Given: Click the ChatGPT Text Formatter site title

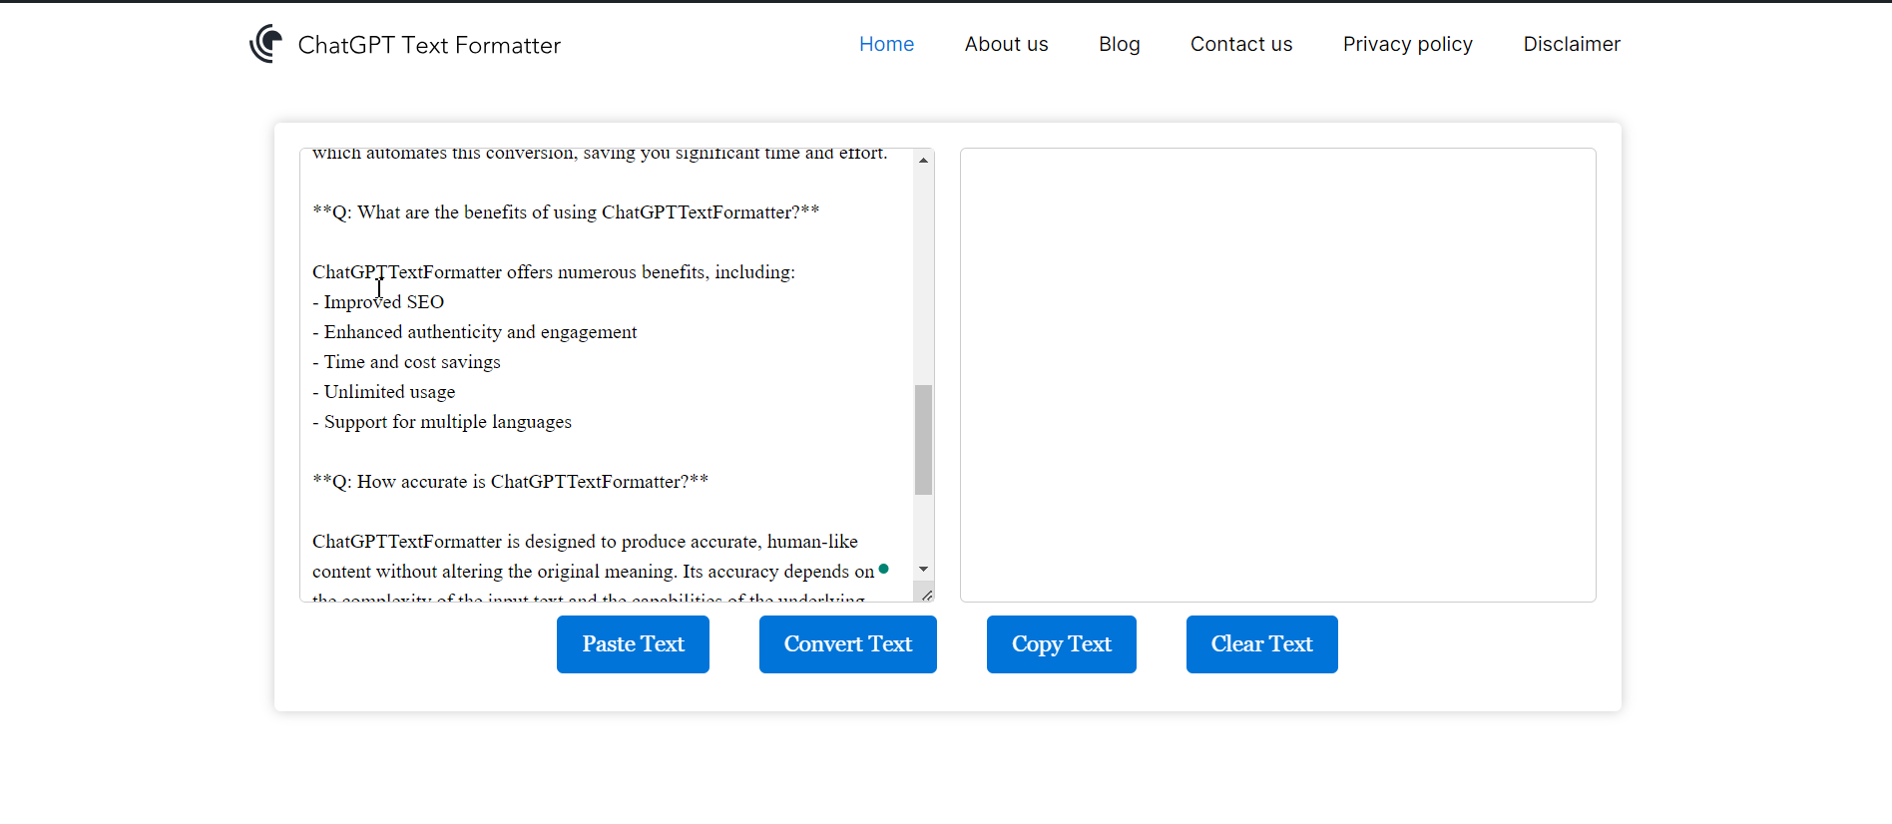Looking at the screenshot, I should (x=429, y=45).
